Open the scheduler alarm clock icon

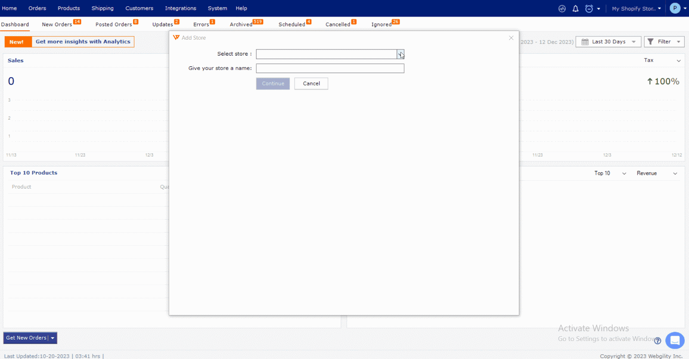point(589,9)
